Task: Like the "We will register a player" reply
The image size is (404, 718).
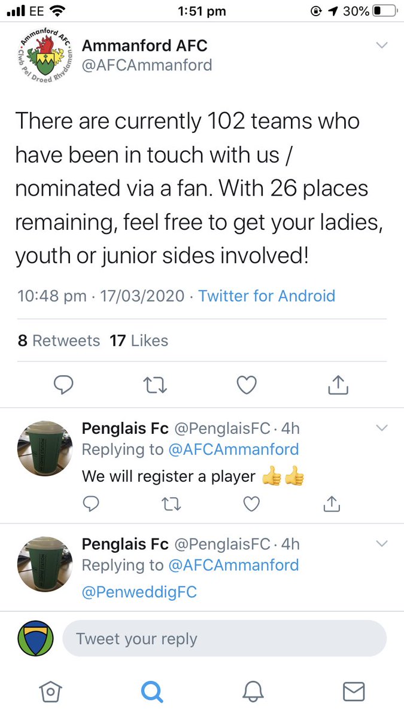Action: point(252,505)
